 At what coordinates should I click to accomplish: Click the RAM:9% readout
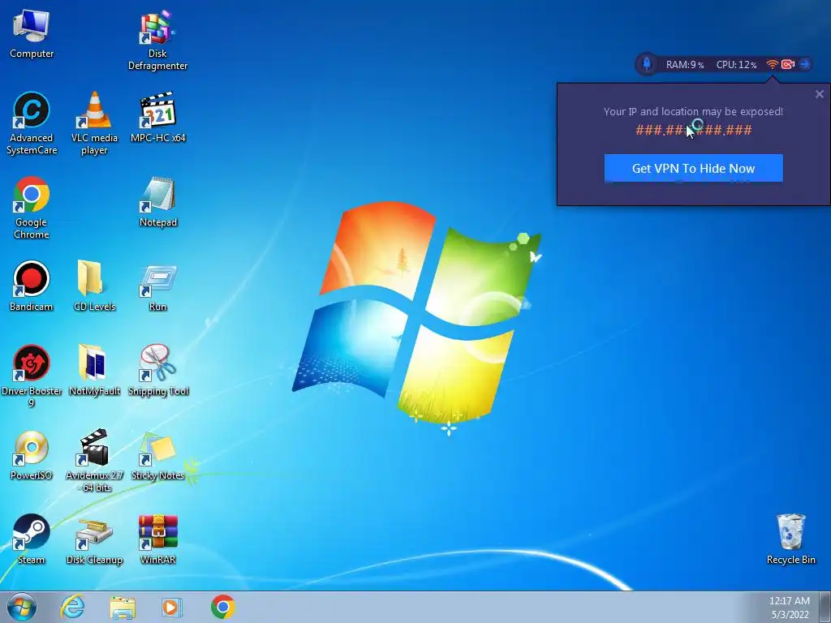click(685, 65)
